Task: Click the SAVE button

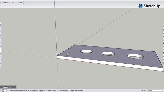Action: pos(20,3)
